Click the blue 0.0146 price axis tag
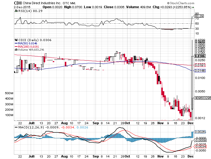The width and height of the screenshot is (211, 159). tap(200, 70)
